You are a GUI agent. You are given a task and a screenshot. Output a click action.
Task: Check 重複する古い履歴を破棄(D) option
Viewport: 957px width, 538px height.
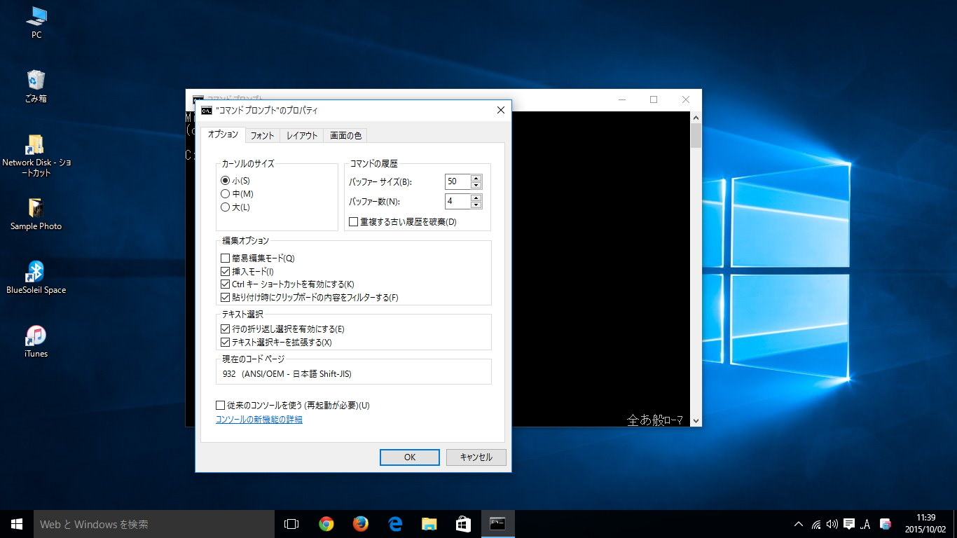tap(354, 222)
